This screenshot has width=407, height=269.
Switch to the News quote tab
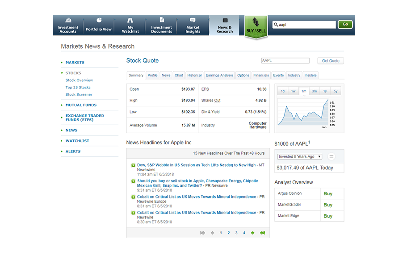coord(166,76)
